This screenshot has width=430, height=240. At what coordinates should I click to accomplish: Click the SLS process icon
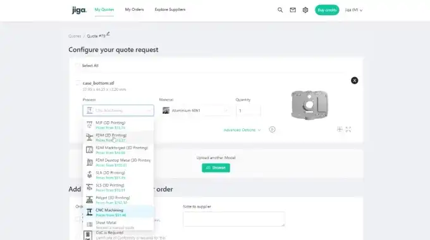tap(89, 187)
